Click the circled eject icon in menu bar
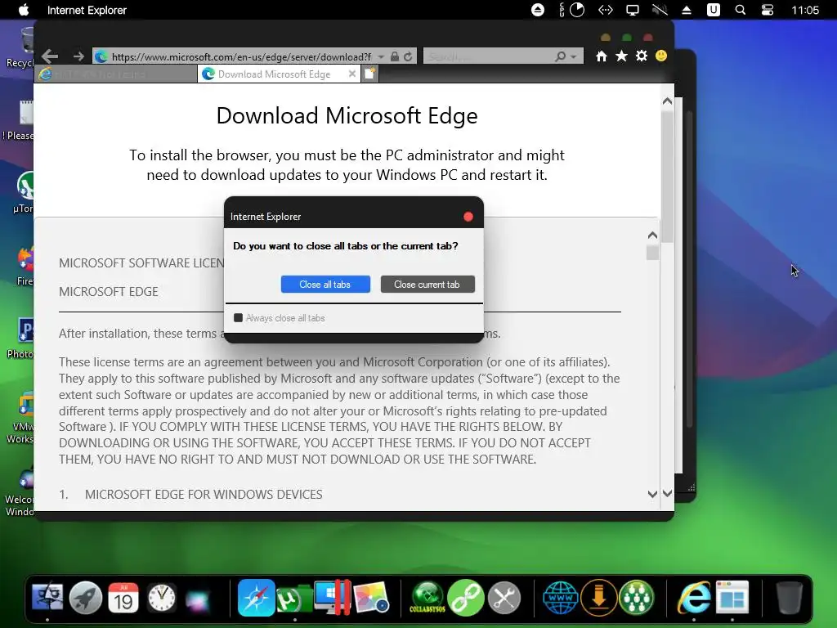837x628 pixels. click(538, 10)
